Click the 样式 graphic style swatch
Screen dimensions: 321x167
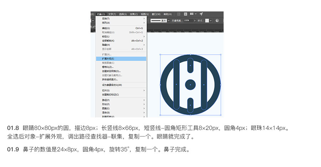click(207, 20)
